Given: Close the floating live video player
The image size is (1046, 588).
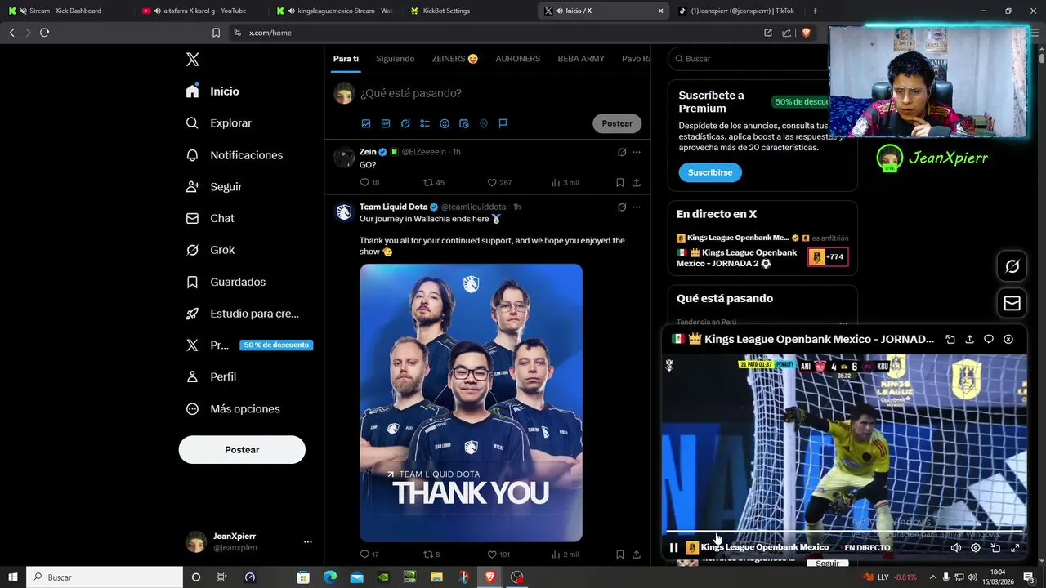Looking at the screenshot, I should pyautogui.click(x=1008, y=339).
